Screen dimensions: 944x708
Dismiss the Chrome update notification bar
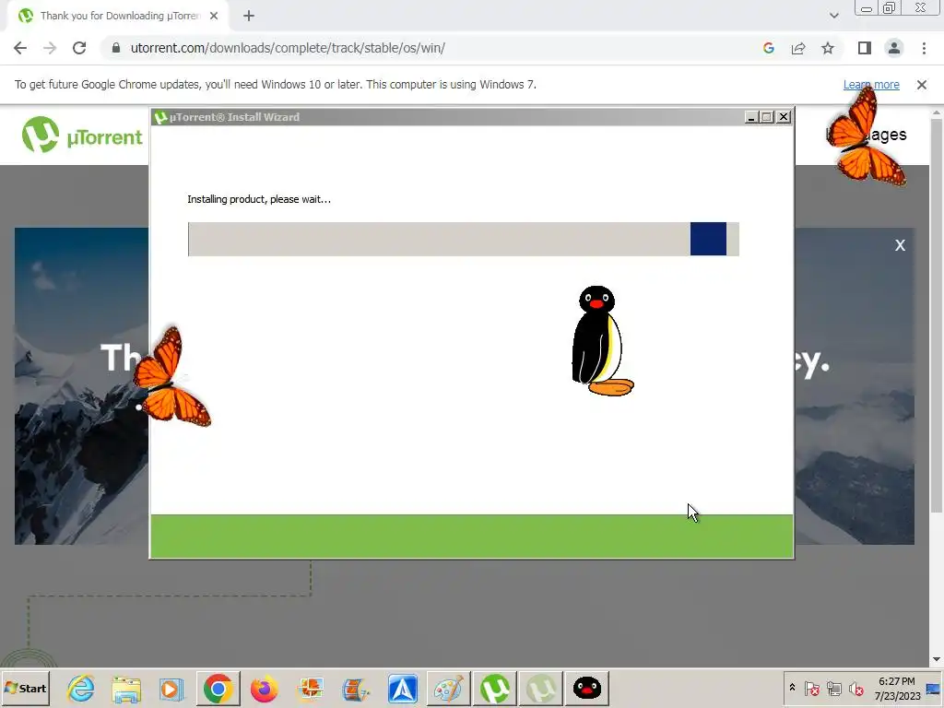click(922, 85)
